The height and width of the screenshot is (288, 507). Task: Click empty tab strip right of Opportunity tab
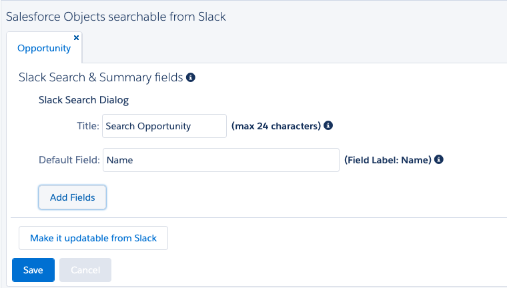pyautogui.click(x=294, y=49)
